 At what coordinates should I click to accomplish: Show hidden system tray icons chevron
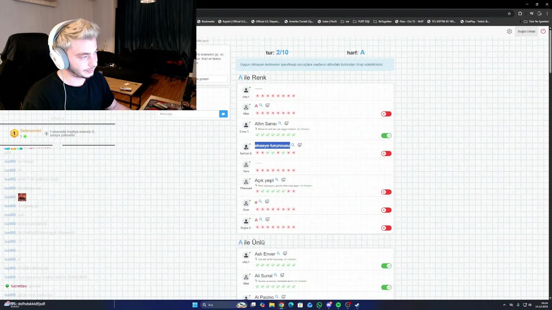click(504, 305)
